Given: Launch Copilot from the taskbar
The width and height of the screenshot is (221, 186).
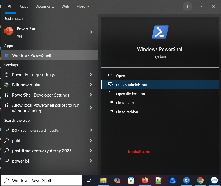Looking at the screenshot, I should [117, 180].
